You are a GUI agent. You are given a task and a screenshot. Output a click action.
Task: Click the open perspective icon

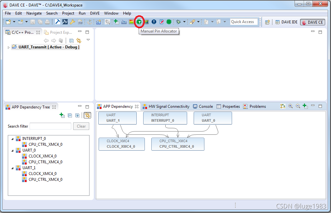coord(268,22)
